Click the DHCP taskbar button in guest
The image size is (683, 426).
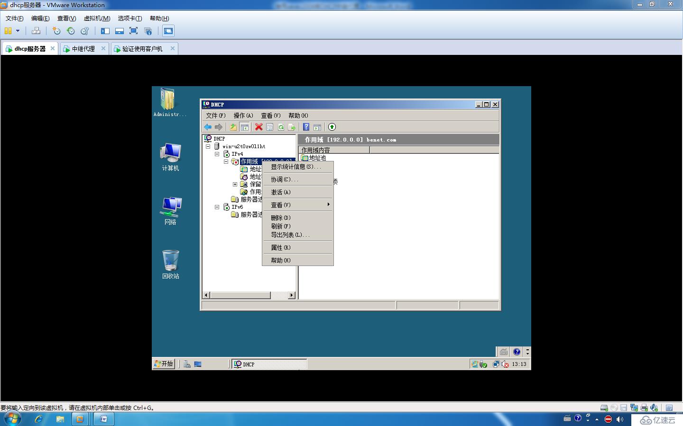(269, 364)
